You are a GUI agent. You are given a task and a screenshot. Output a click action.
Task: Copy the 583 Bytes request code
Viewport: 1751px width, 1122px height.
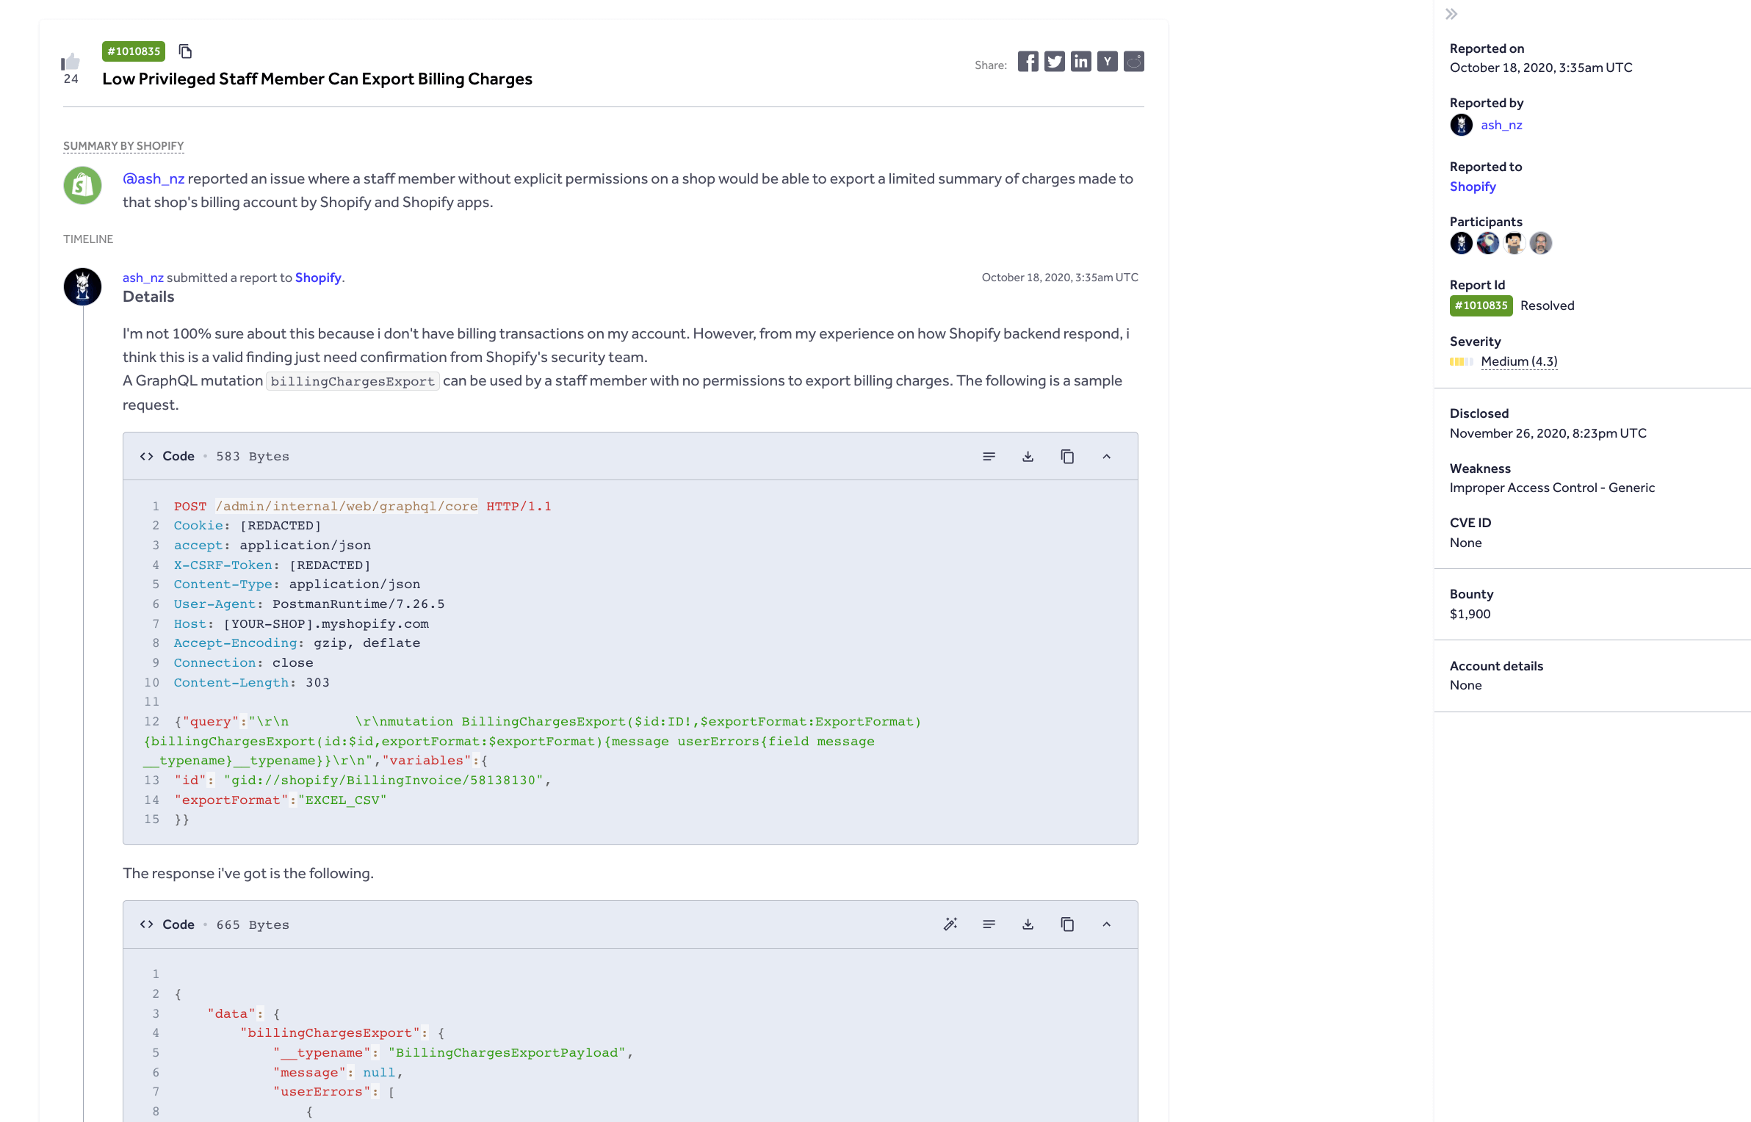(x=1067, y=457)
